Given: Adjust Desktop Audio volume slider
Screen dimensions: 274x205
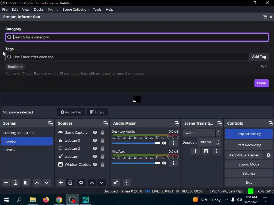Looking at the screenshot, I should click(136, 143).
